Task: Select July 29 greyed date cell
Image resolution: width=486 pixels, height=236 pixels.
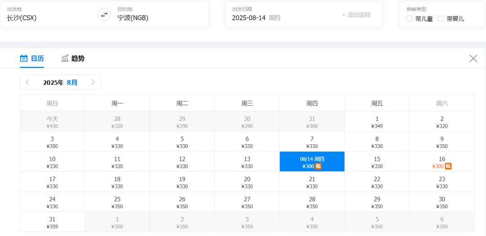Action: point(182,121)
